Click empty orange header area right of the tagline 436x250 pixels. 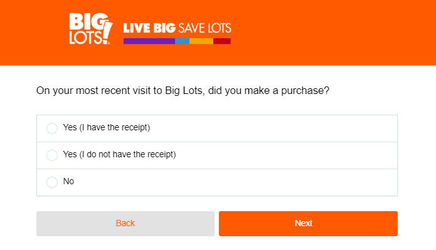[334, 33]
